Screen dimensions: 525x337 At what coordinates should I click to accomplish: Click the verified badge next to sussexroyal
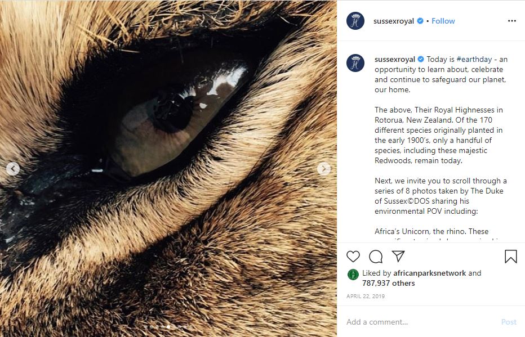[x=419, y=20]
